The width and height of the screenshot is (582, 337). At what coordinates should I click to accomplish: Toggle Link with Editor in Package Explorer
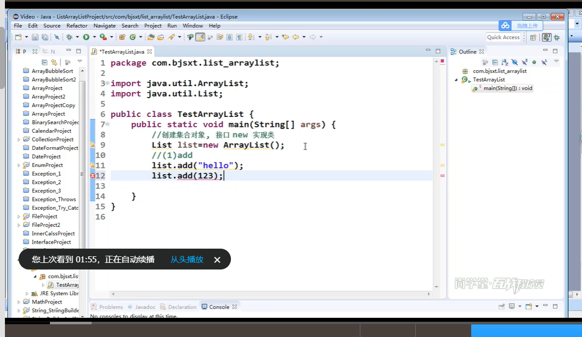tap(54, 62)
